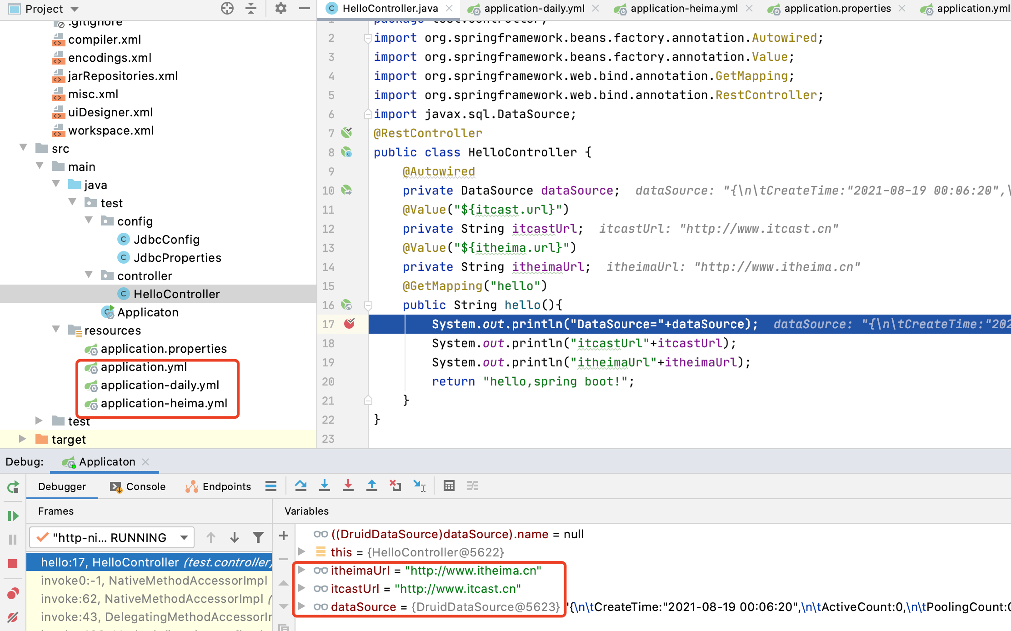Select the invoke:62 NativeMethodAccessorImpl frame
Screen dimensions: 1011x631
pos(152,599)
